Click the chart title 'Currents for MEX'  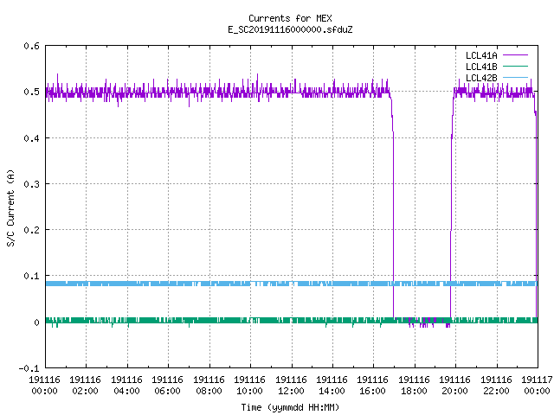point(290,18)
